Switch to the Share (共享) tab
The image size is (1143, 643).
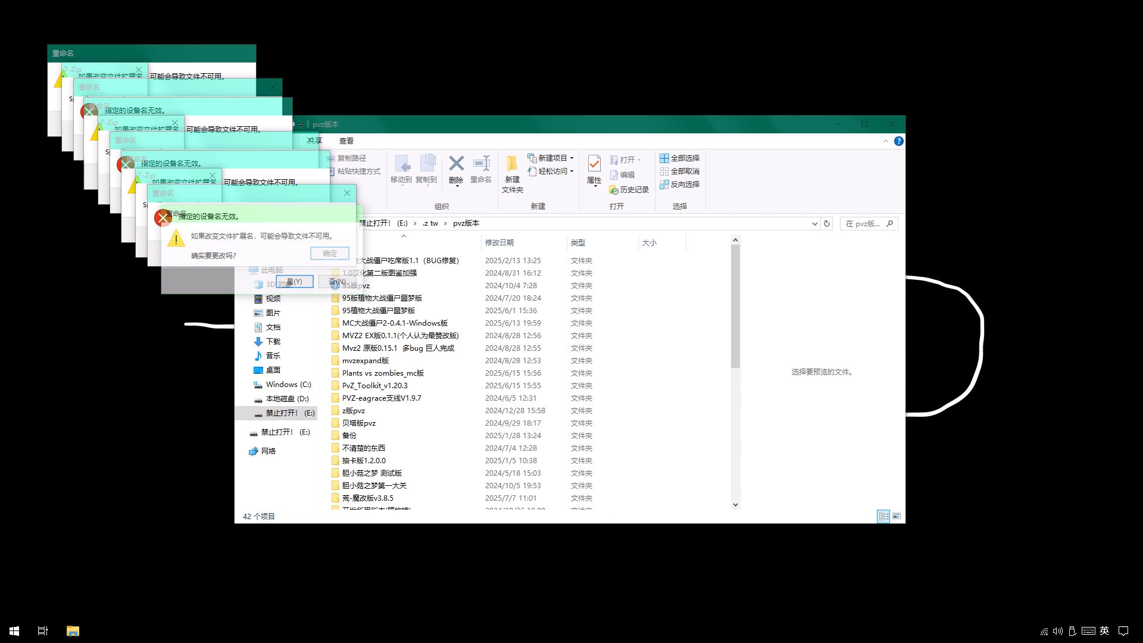point(314,141)
